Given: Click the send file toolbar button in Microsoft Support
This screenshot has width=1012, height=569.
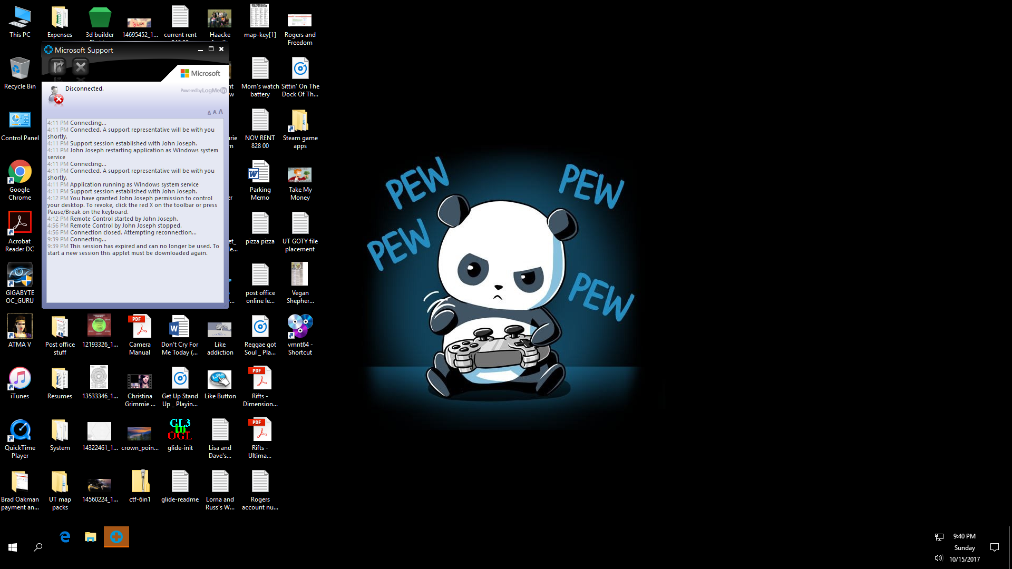Looking at the screenshot, I should click(57, 67).
